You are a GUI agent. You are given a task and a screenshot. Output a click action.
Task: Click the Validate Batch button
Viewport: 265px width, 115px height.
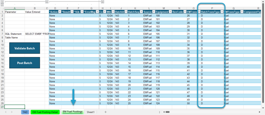25,48
